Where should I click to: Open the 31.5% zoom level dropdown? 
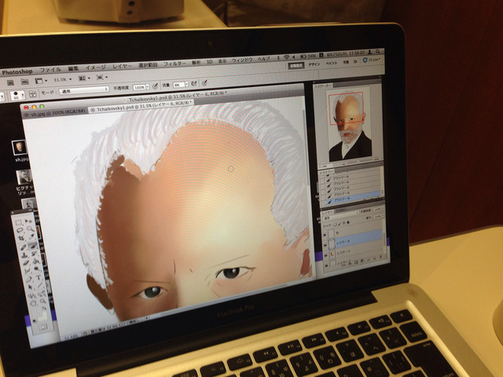63,80
